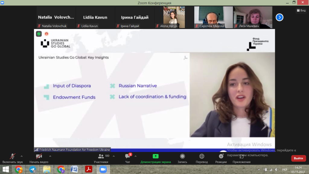
Task: Click Russian Narrative slide text
Action: [138, 86]
